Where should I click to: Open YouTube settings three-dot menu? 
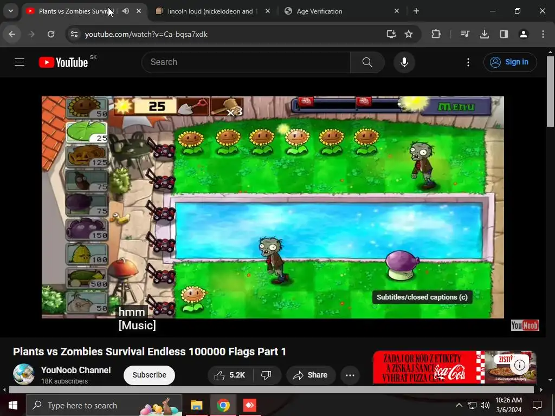click(x=468, y=62)
